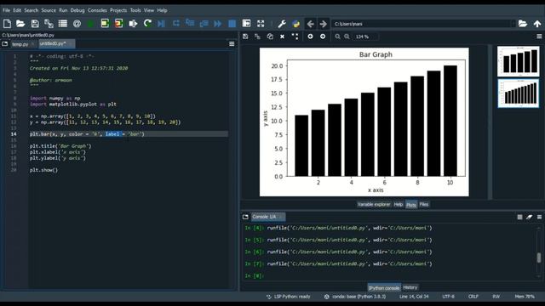This screenshot has height=306, width=545.
Task: Run selection or current line
Action: (133, 24)
